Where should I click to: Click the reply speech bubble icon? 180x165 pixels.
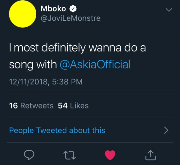click(x=29, y=155)
